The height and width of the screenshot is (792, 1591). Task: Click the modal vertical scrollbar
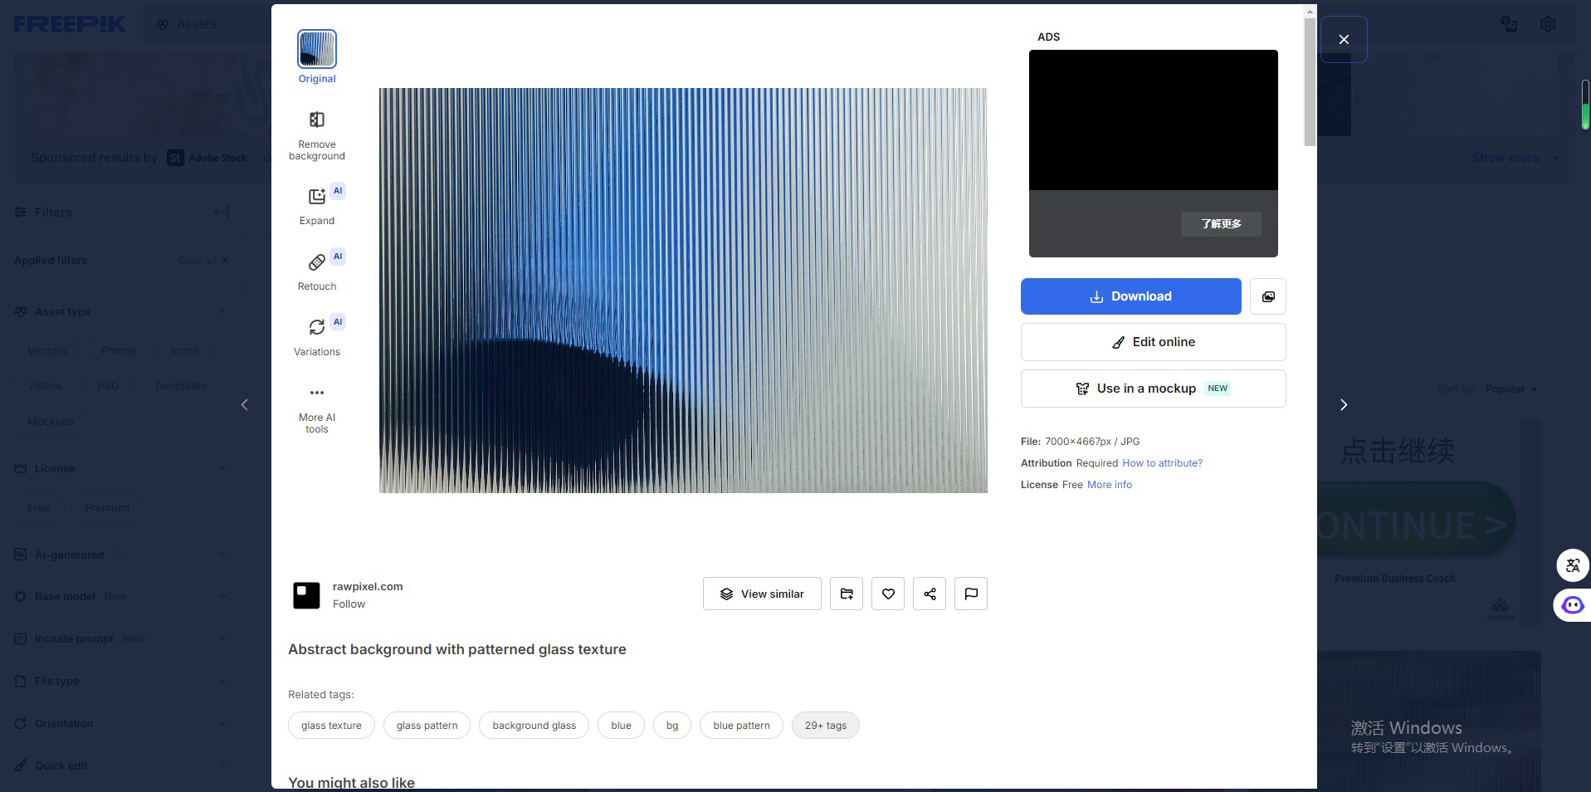coord(1310,81)
